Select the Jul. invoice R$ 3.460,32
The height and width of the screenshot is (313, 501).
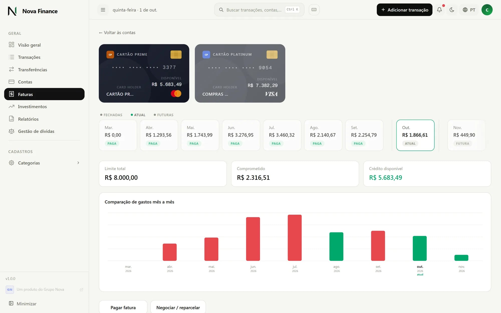[x=282, y=135]
